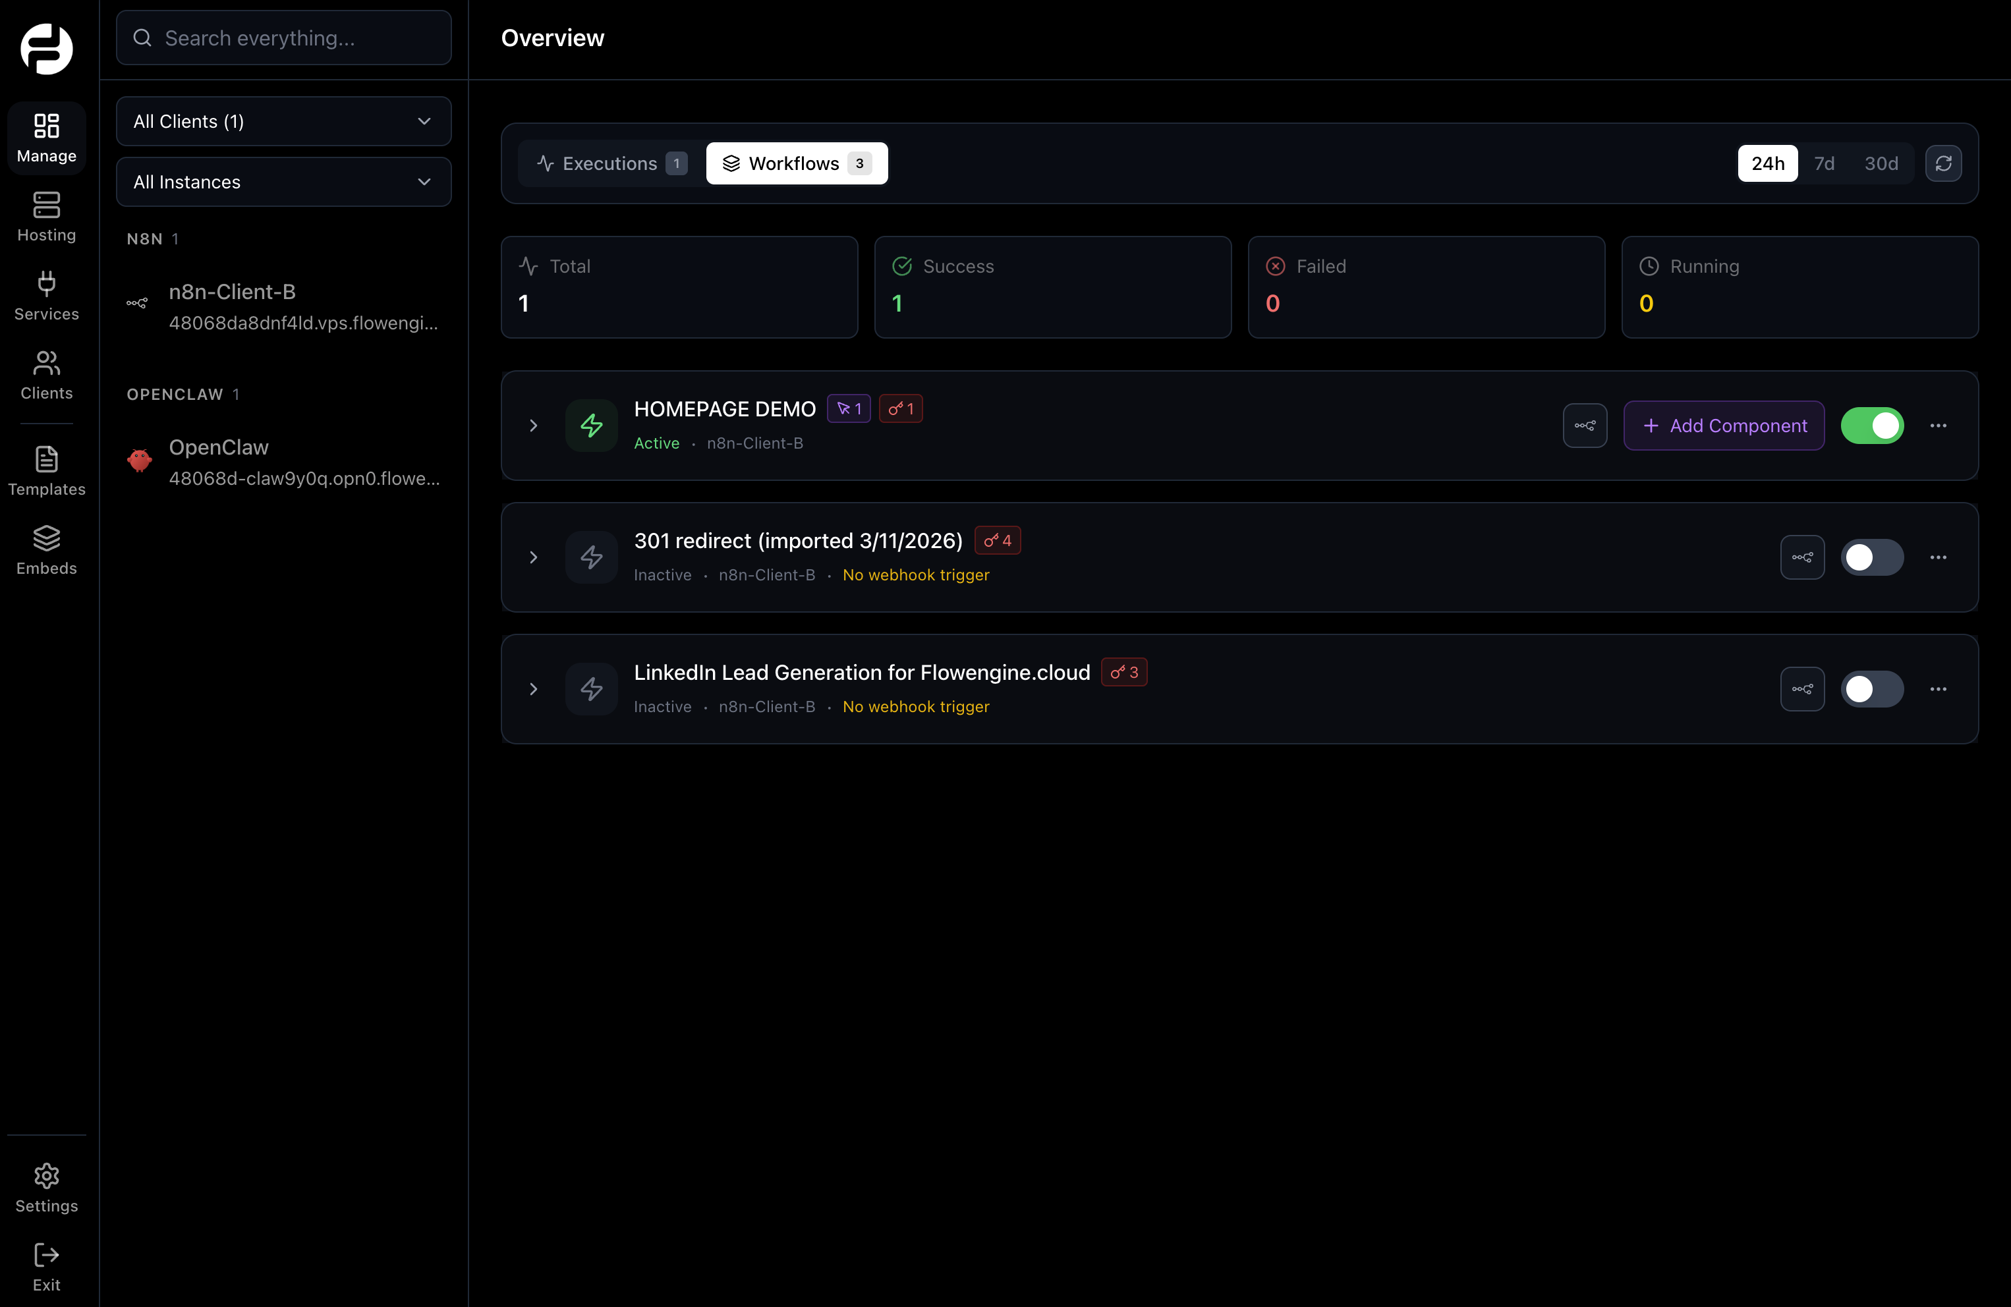This screenshot has height=1307, width=2011.
Task: Open the All Clients dropdown
Action: [283, 121]
